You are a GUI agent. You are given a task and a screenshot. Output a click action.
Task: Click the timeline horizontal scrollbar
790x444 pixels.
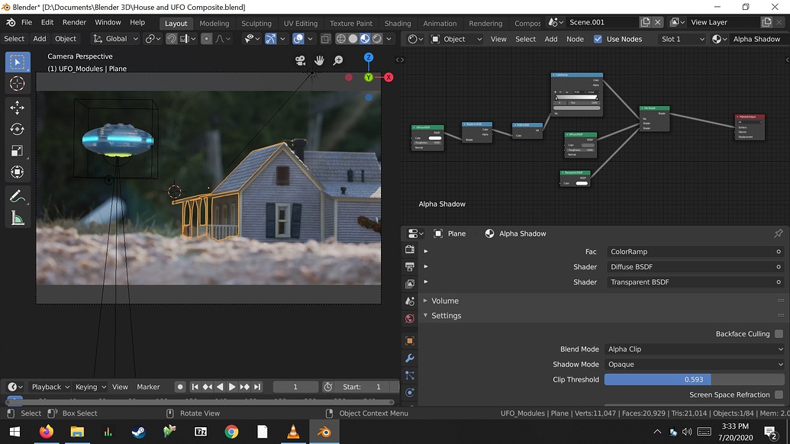pos(200,402)
